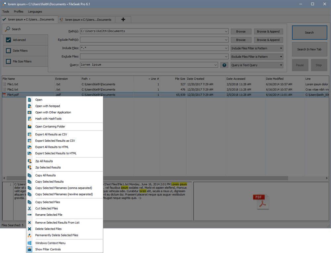Click the Copy Selected Files icon
The height and width of the screenshot is (253, 331).
pyautogui.click(x=29, y=202)
